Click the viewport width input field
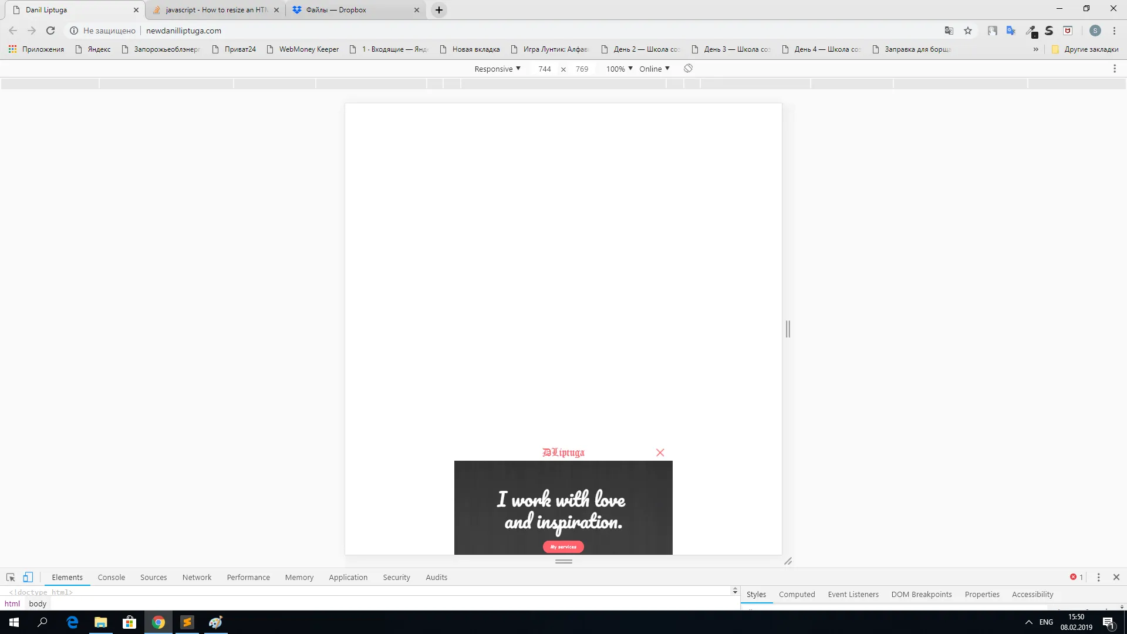The image size is (1127, 634). [544, 69]
